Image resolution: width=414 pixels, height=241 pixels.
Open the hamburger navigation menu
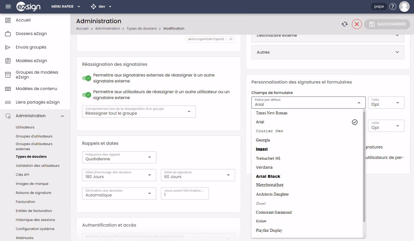click(x=8, y=6)
